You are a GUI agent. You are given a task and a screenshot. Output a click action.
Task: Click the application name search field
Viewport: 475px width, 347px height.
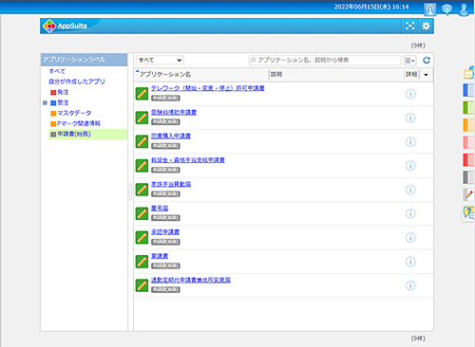(x=325, y=60)
